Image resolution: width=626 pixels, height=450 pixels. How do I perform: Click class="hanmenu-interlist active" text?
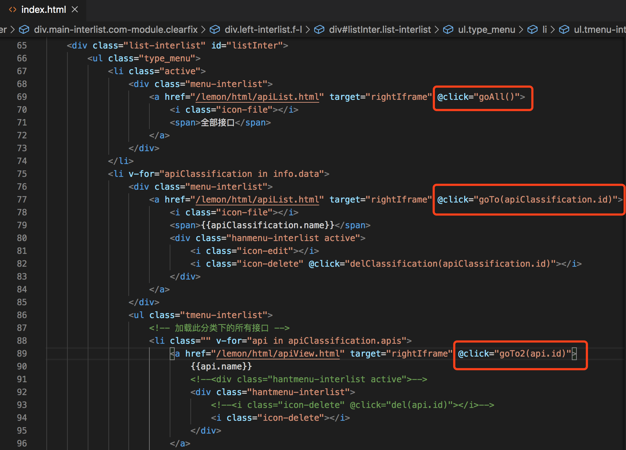click(278, 238)
